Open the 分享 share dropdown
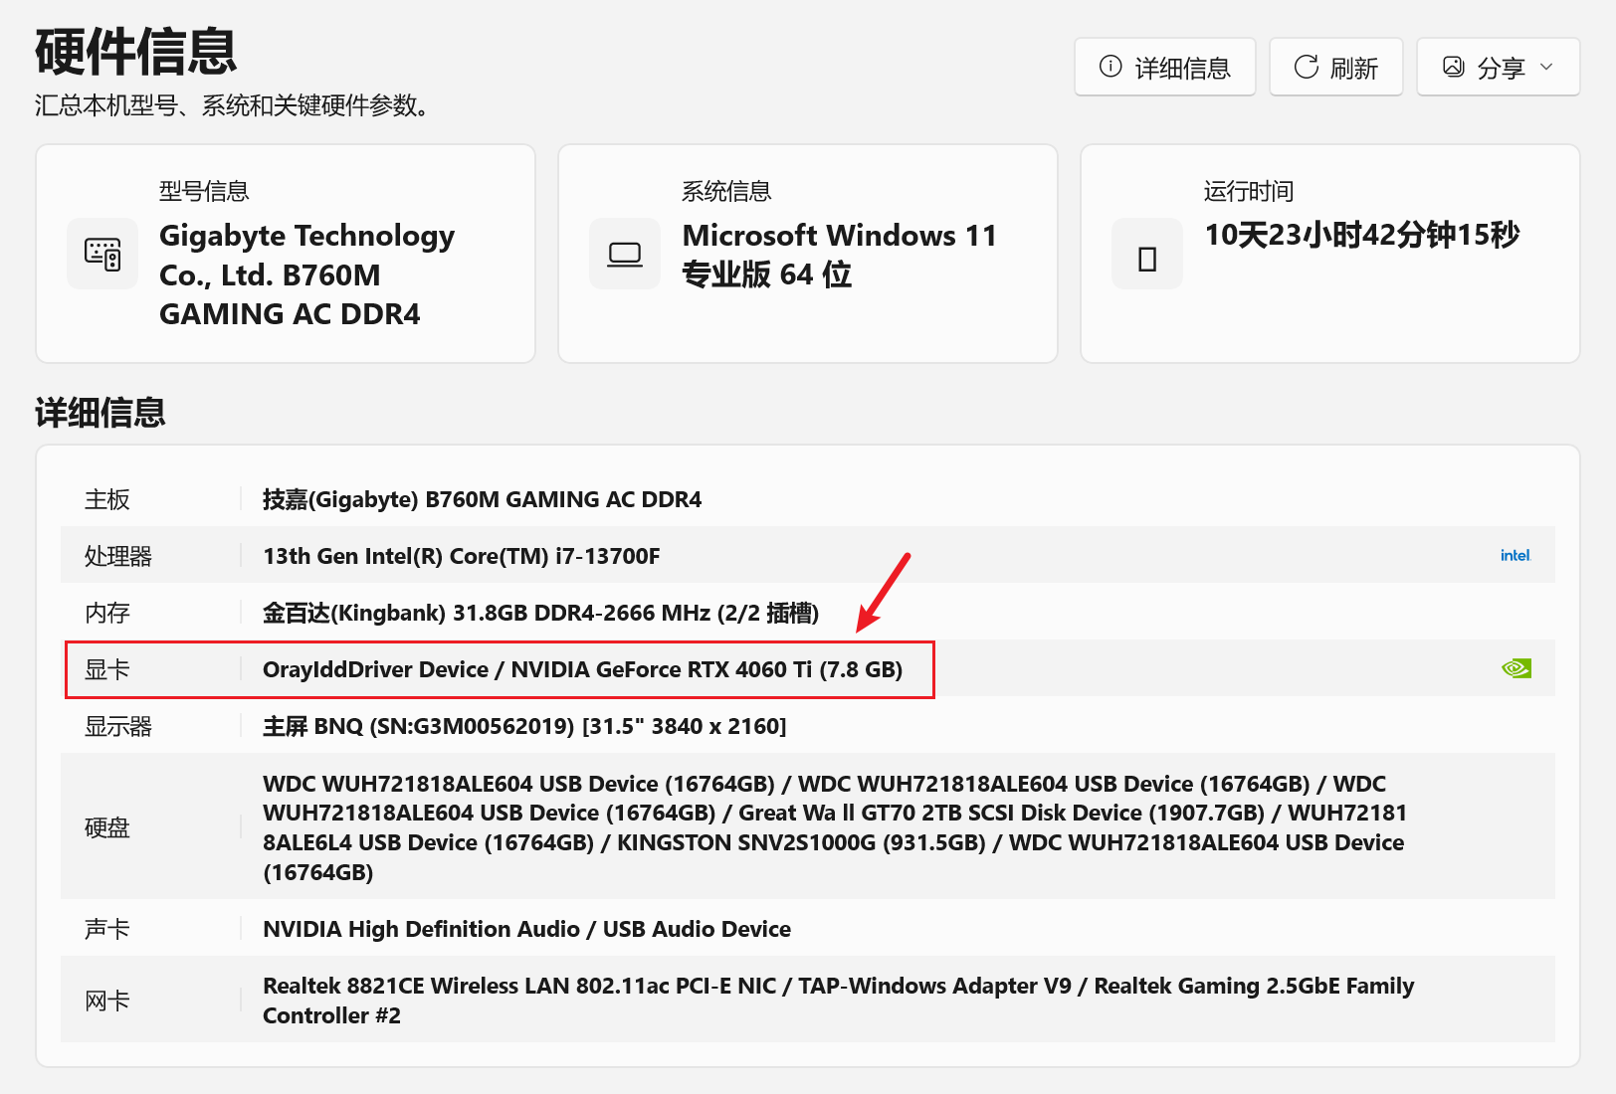Screen dimensions: 1616x1094 coord(1498,68)
